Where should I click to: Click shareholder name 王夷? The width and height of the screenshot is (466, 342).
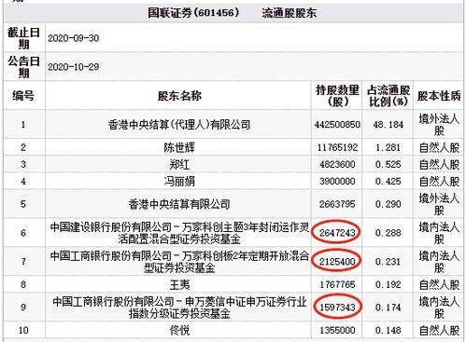[x=179, y=284]
